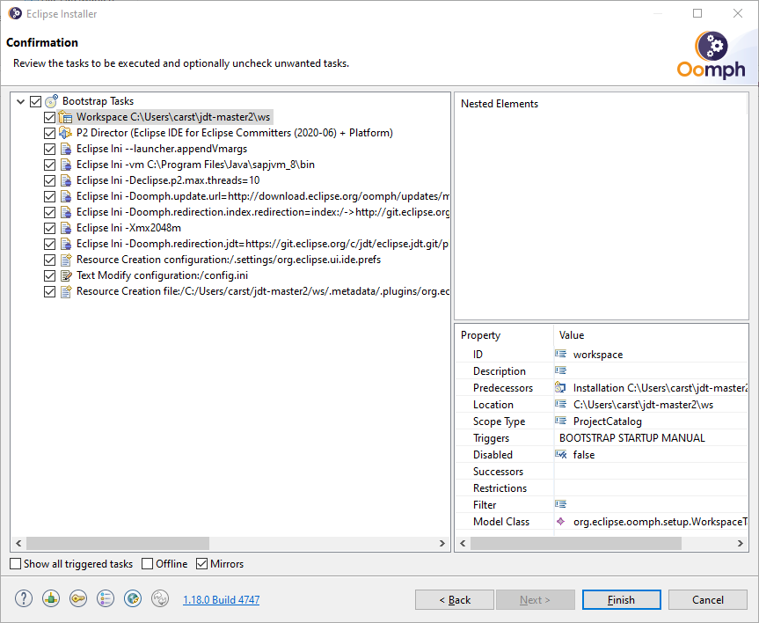Click the Bootstrap Tasks disc icon
This screenshot has width=759, height=623.
tap(51, 101)
